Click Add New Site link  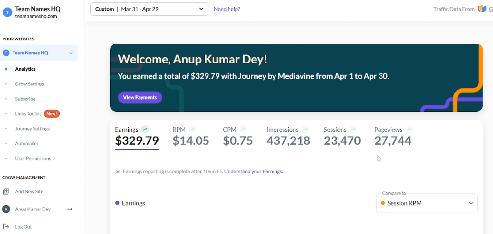[29, 191]
